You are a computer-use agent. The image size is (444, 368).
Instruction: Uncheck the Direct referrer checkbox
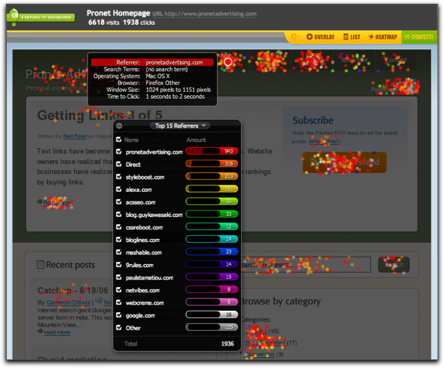pos(119,164)
